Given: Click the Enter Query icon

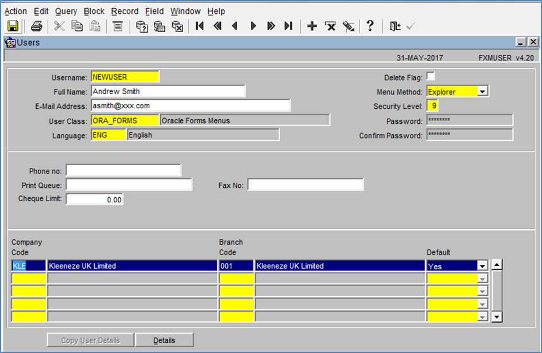Looking at the screenshot, I should point(142,26).
